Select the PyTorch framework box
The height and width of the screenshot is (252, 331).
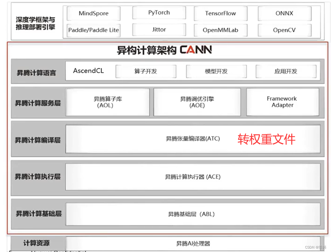(x=159, y=13)
